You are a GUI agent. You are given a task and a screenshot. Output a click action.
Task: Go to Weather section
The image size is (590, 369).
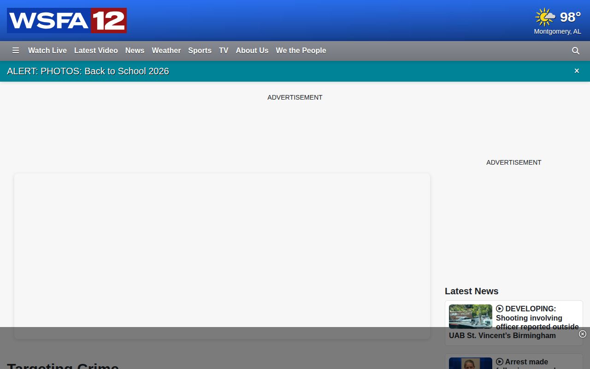(166, 51)
